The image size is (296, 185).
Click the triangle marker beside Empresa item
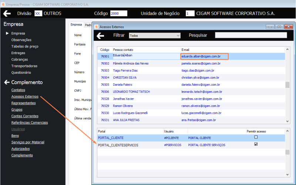(7, 33)
